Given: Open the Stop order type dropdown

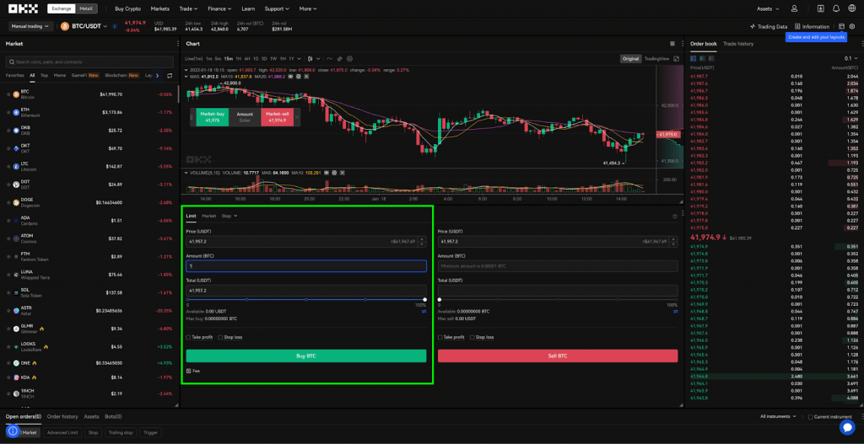Looking at the screenshot, I should (x=229, y=216).
